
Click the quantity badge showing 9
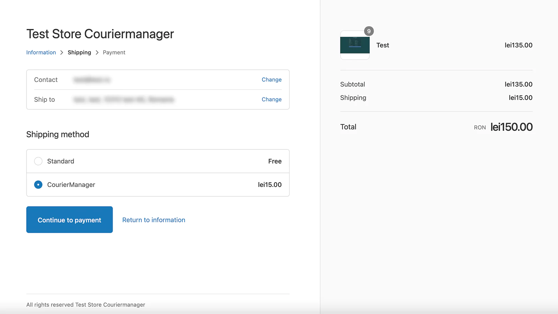pos(369,31)
